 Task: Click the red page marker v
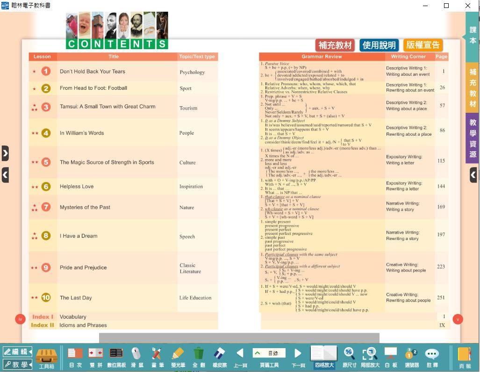(x=458, y=319)
